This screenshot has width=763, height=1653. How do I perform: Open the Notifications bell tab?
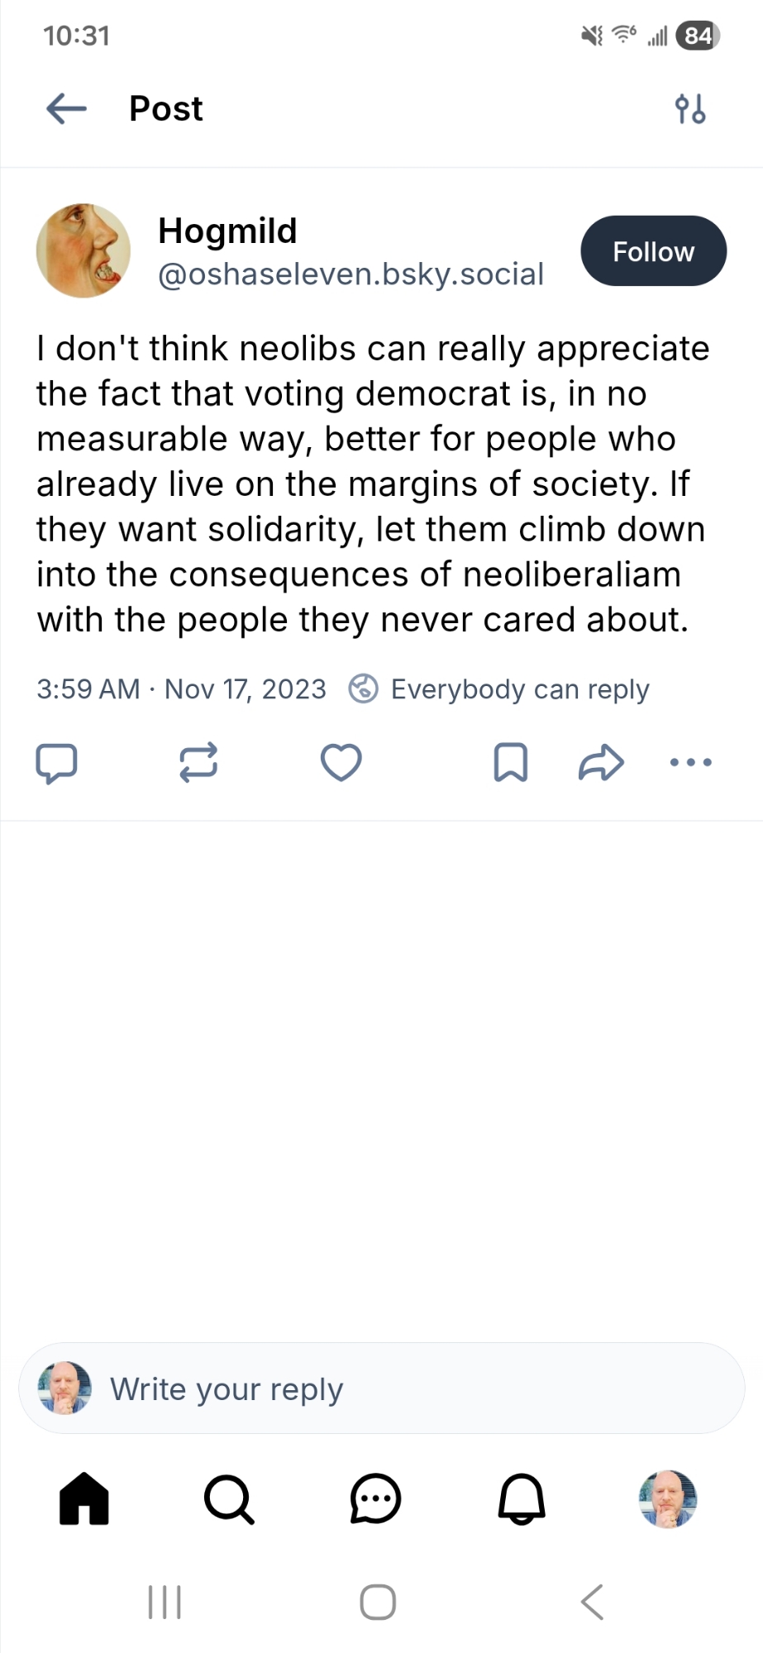(x=522, y=1498)
